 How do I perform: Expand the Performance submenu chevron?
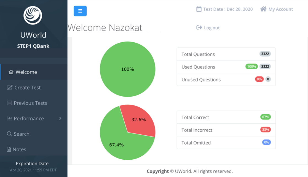click(x=60, y=118)
